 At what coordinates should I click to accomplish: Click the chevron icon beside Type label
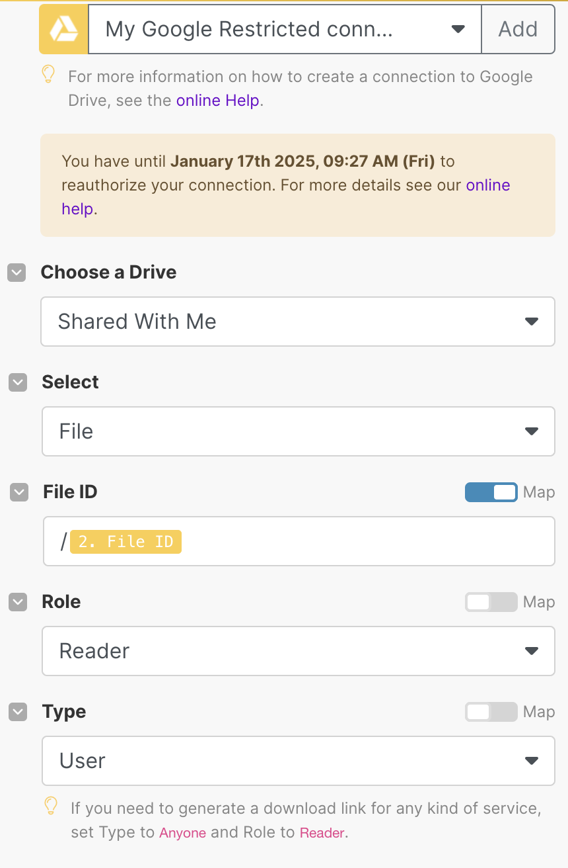coord(18,712)
